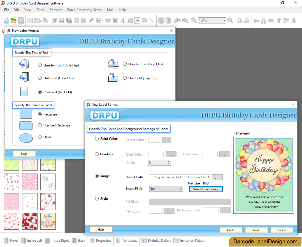Click the down arrow align icon

(294, 20)
